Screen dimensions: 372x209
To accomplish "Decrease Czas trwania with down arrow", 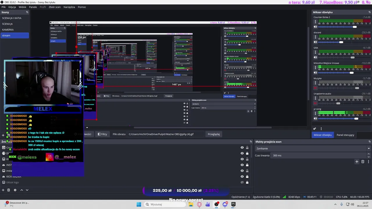I will tap(369, 157).
